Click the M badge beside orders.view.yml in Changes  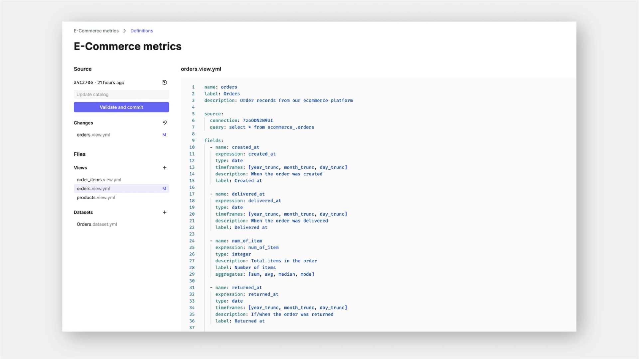click(164, 135)
